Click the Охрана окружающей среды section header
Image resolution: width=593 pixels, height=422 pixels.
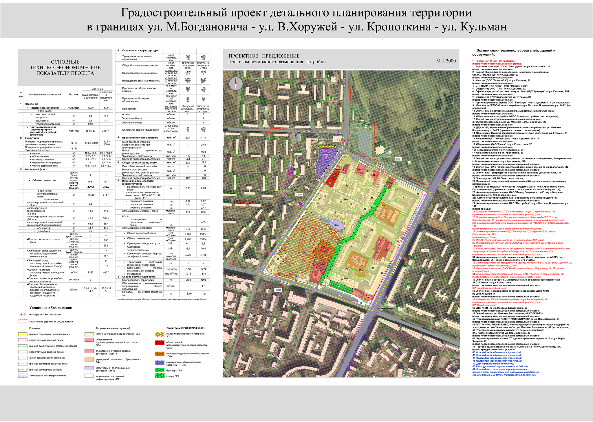[x=139, y=277]
